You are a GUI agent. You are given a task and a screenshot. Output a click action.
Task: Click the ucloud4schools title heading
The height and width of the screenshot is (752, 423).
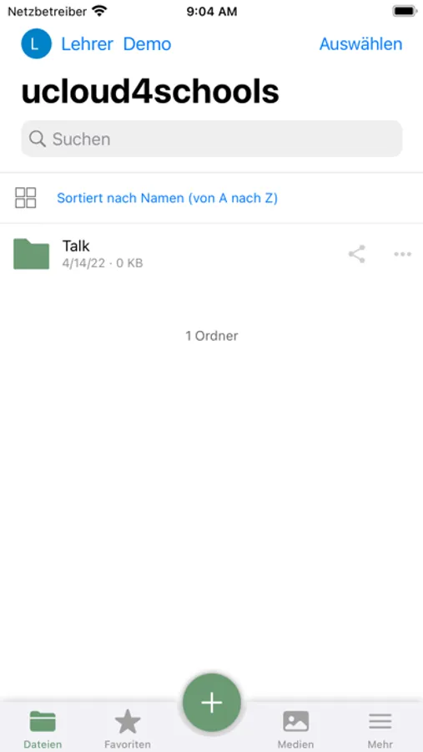pos(150,91)
